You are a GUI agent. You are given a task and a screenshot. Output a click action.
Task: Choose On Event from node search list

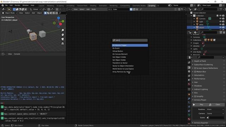pyautogui.click(x=130, y=48)
